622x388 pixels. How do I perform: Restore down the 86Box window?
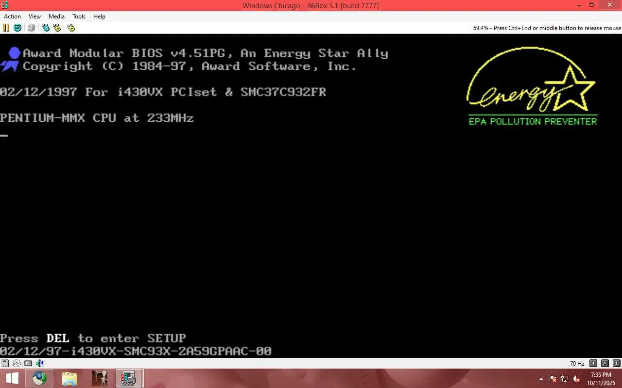coord(591,5)
